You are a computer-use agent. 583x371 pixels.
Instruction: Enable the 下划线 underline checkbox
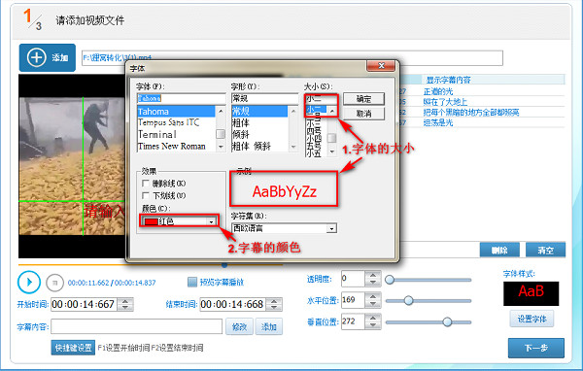click(146, 195)
